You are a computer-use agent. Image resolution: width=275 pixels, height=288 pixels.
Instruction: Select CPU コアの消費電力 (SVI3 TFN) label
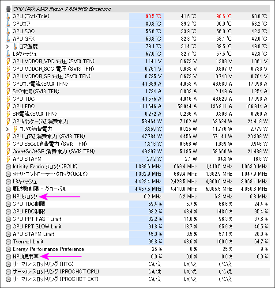tap(49, 136)
